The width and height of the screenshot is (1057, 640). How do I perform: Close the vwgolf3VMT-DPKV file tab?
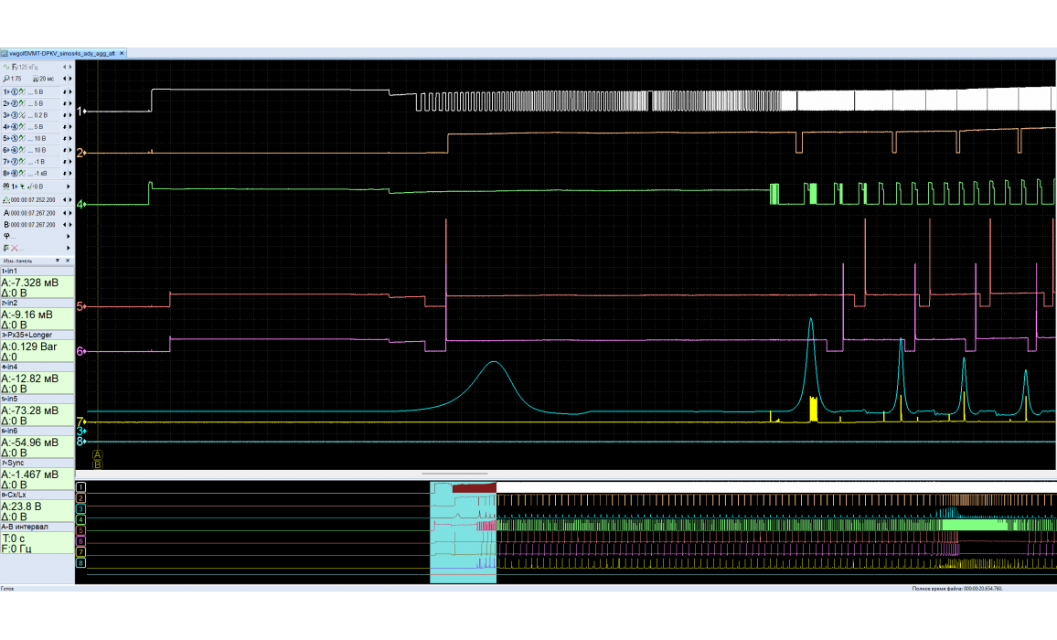[x=122, y=54]
